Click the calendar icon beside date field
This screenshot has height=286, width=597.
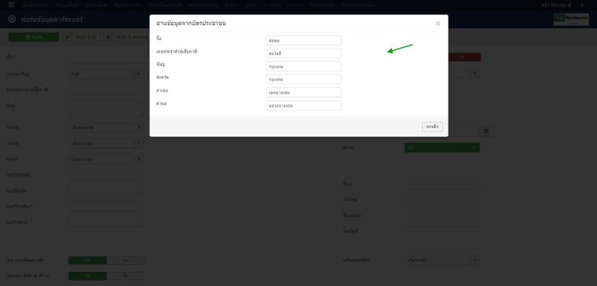(486, 131)
